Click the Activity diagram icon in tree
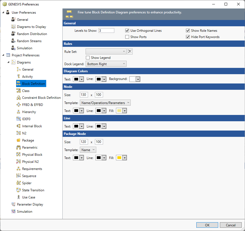245x231 pixels. (x=19, y=77)
